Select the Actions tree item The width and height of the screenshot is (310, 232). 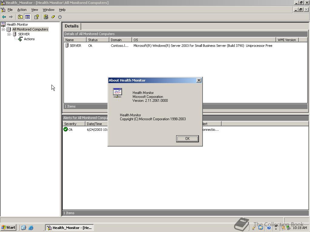pos(29,39)
